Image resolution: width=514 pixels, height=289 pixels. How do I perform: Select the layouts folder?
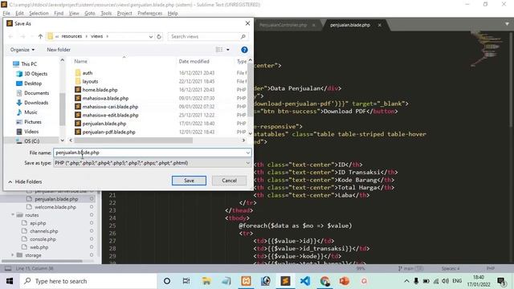(90, 81)
